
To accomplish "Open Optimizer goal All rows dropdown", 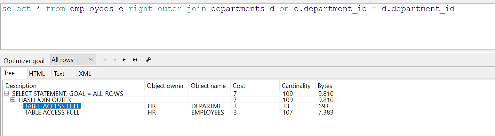I will coord(73,60).
